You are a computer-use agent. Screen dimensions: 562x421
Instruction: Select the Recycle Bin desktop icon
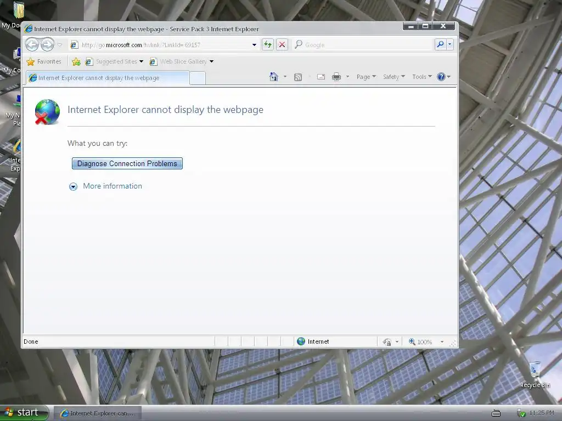click(535, 375)
